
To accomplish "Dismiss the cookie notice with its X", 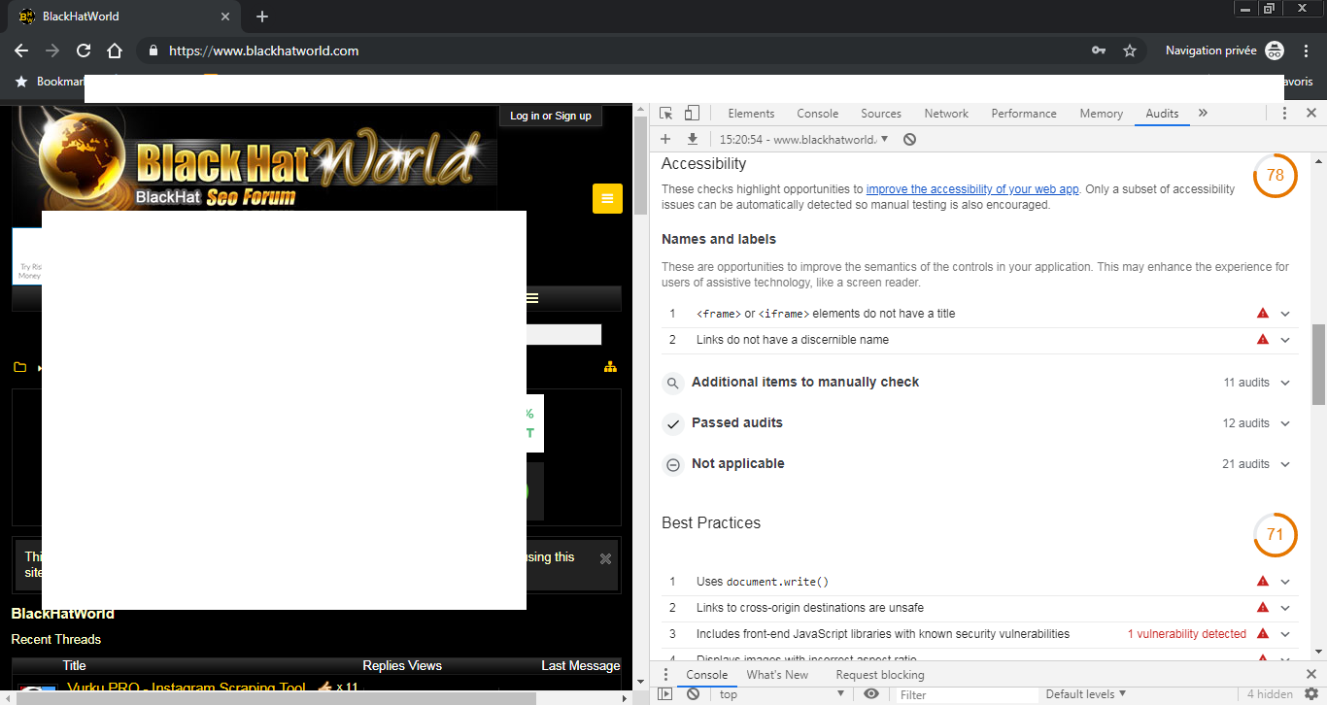I will [x=605, y=558].
